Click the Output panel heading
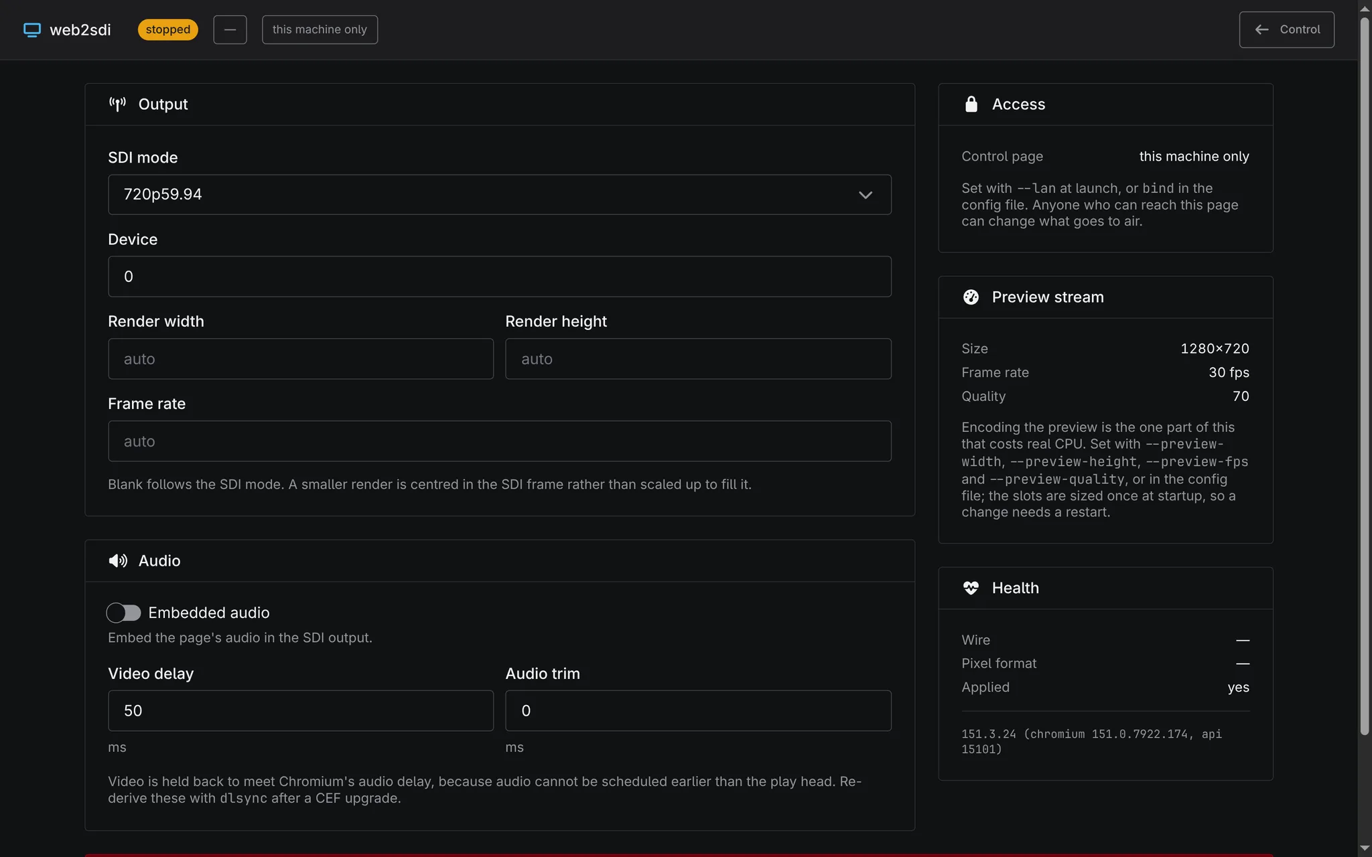 tap(163, 104)
